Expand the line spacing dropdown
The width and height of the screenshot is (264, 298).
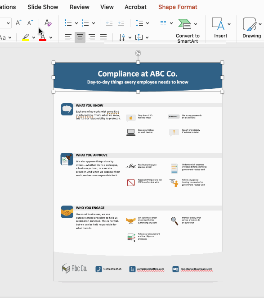pyautogui.click(x=148, y=23)
